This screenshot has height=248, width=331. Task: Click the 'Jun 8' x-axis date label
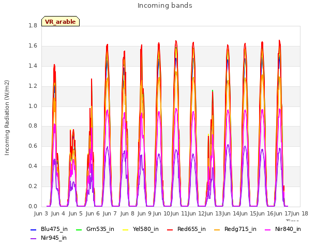pos(127,213)
